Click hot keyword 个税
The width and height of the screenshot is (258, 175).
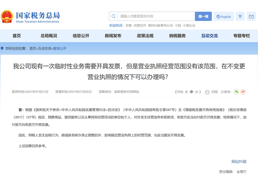(178, 25)
